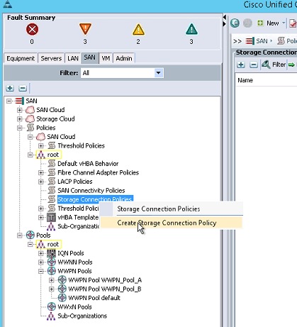
Task: Go back with the green back arrow
Action: [235, 23]
